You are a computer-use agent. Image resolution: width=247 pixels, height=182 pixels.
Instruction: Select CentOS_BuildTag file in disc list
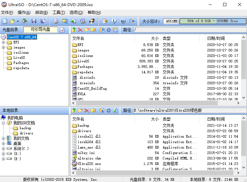(92, 88)
